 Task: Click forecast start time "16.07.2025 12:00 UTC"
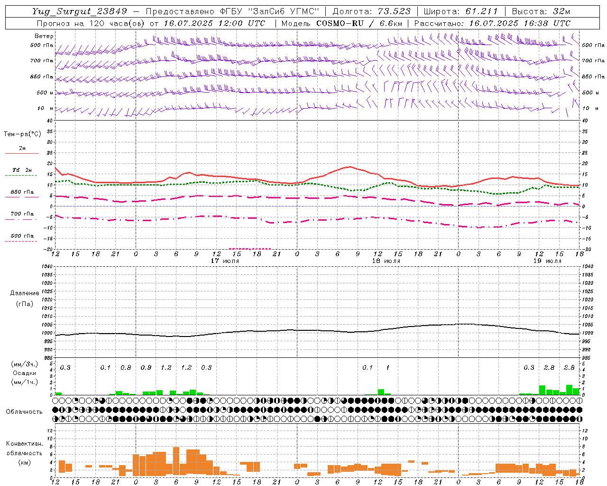(x=214, y=23)
